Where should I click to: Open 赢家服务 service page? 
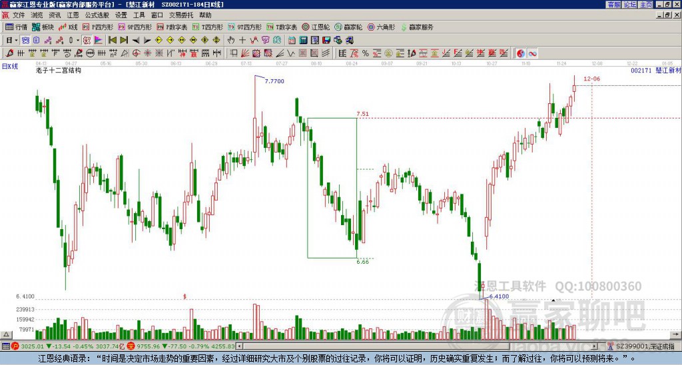pos(417,27)
